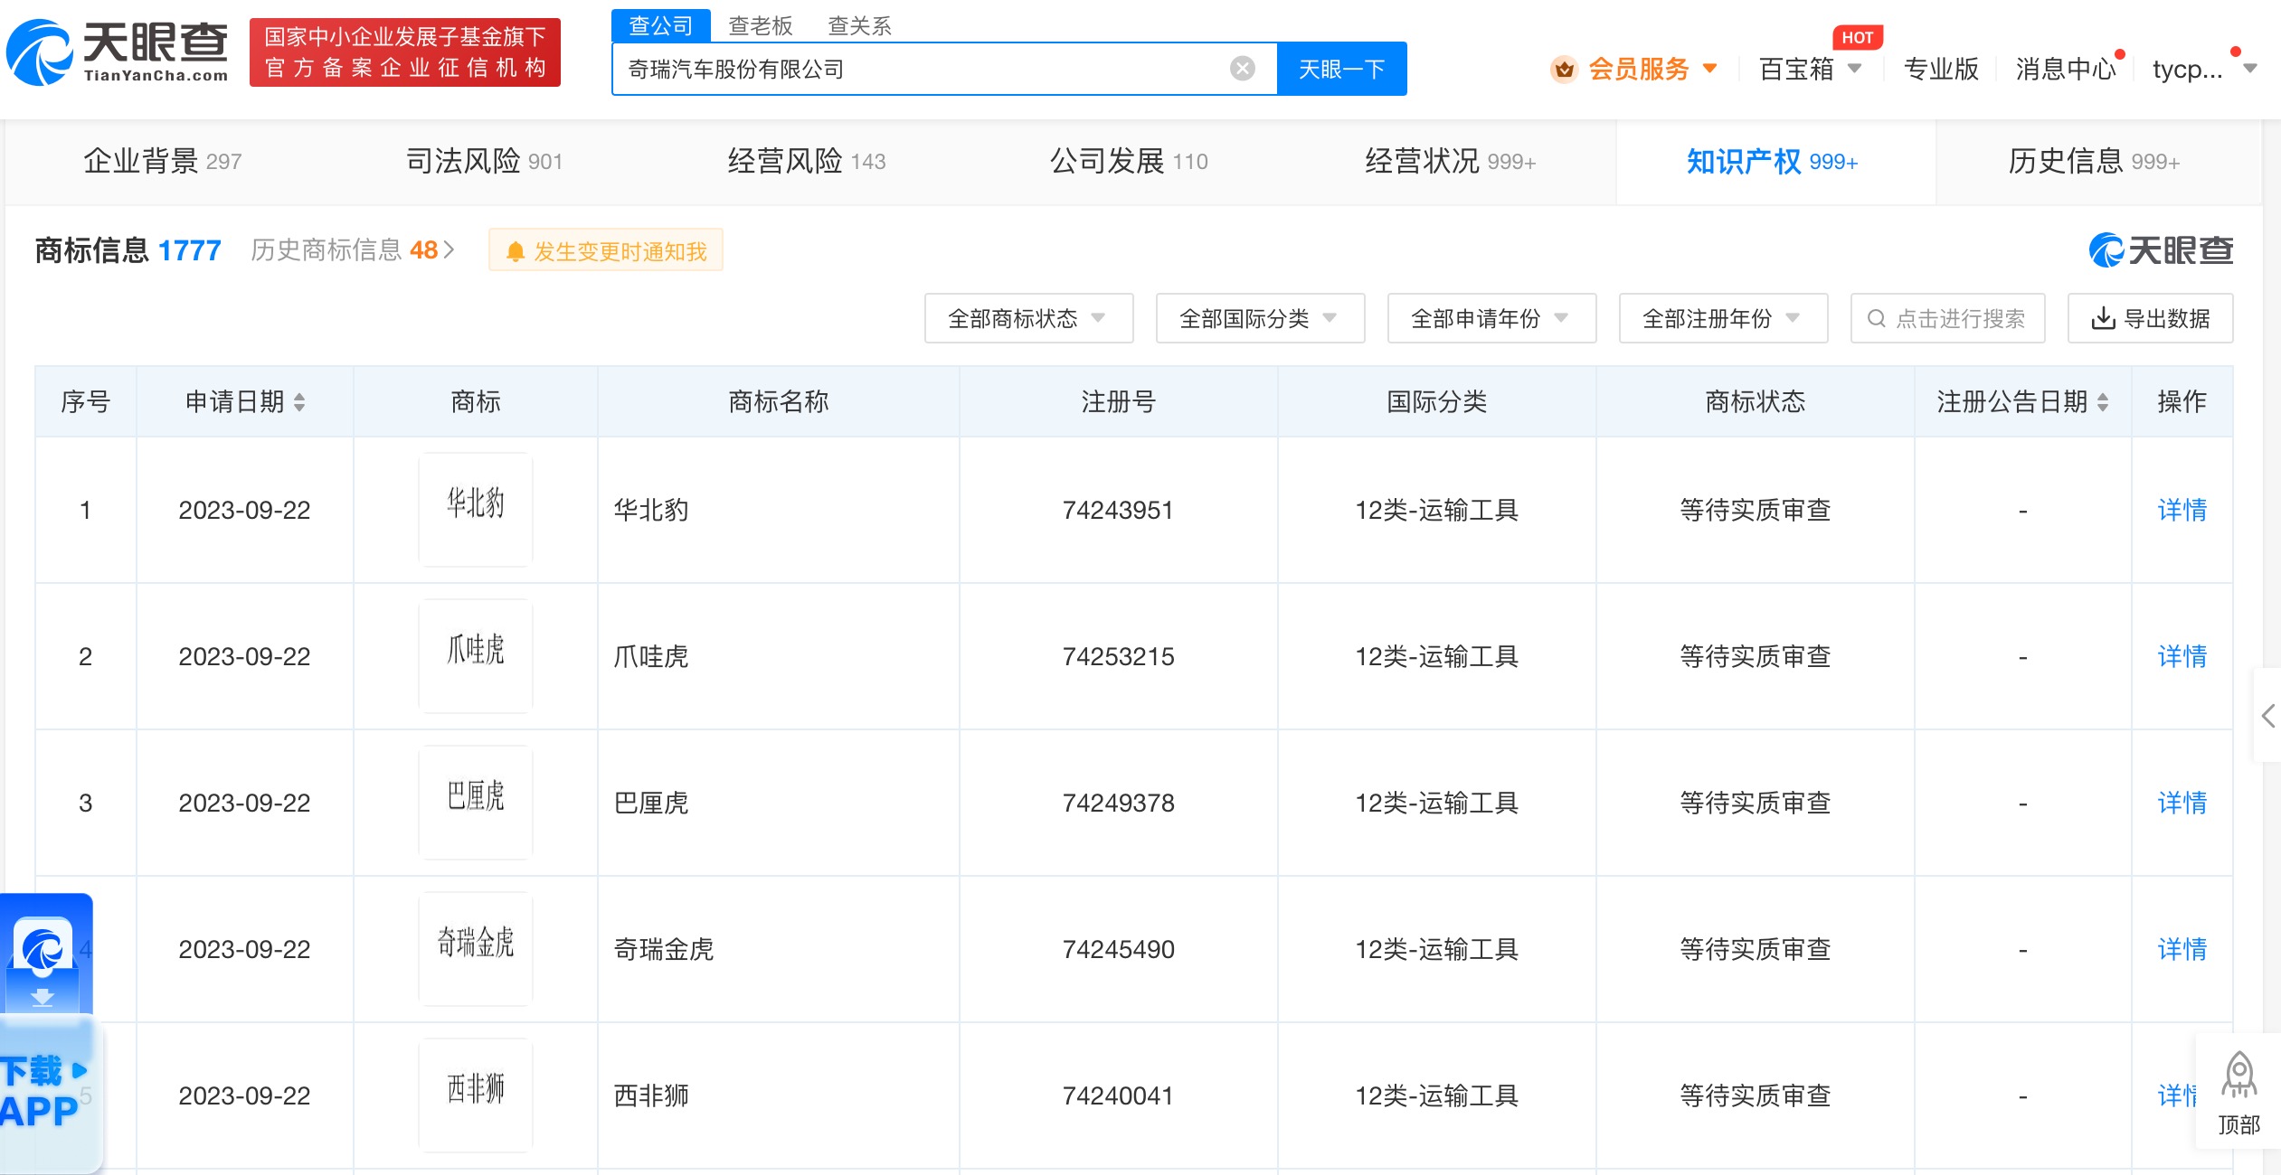Open the 全部商标状态 dropdown
2281x1175 pixels.
pos(1028,318)
